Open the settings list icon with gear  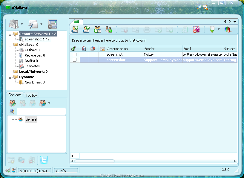[53, 24]
